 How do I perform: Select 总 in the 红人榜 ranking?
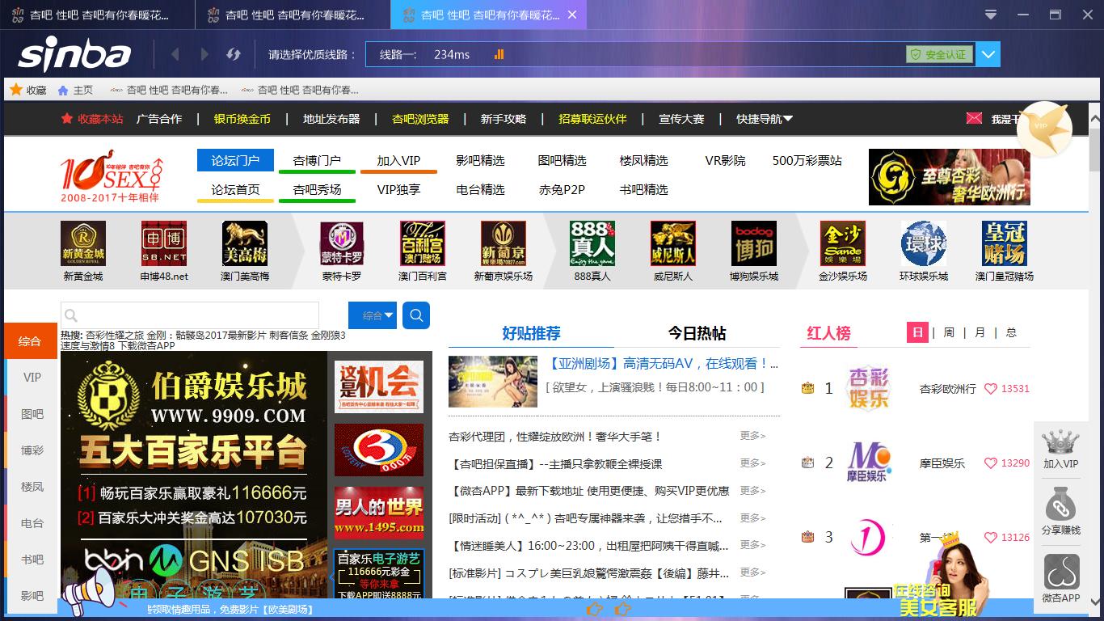click(x=1011, y=332)
